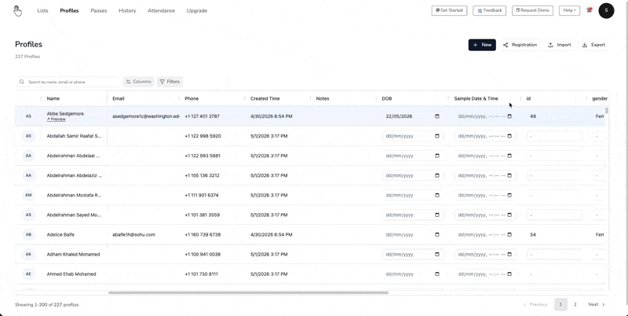Click the Export button
The image size is (628, 316).
tap(594, 45)
